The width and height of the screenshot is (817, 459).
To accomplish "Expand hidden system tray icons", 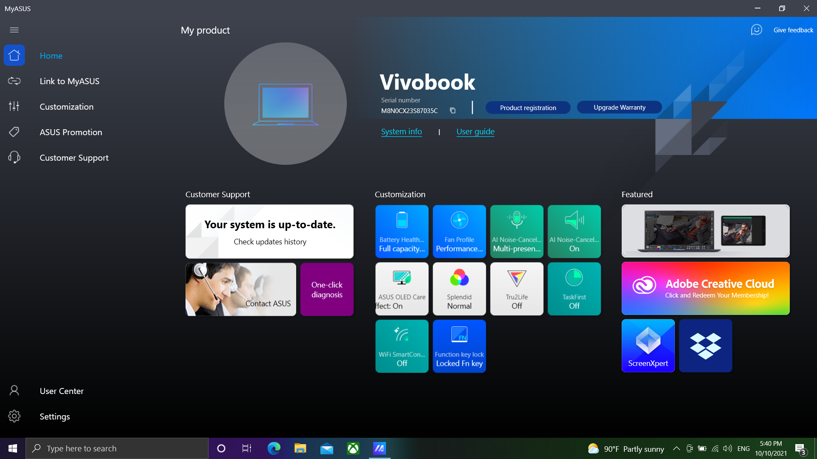I will coord(676,448).
